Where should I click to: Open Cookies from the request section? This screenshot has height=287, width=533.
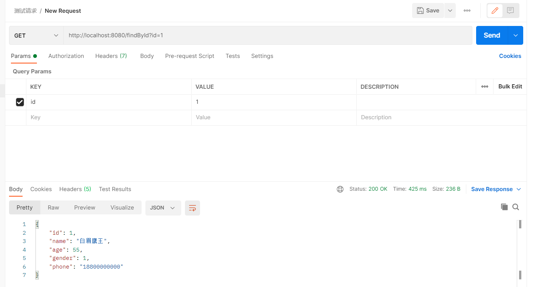[x=510, y=56]
